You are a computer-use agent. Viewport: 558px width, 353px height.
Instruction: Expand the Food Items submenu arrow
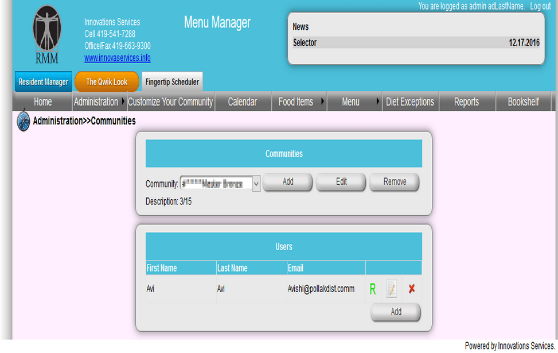[322, 101]
